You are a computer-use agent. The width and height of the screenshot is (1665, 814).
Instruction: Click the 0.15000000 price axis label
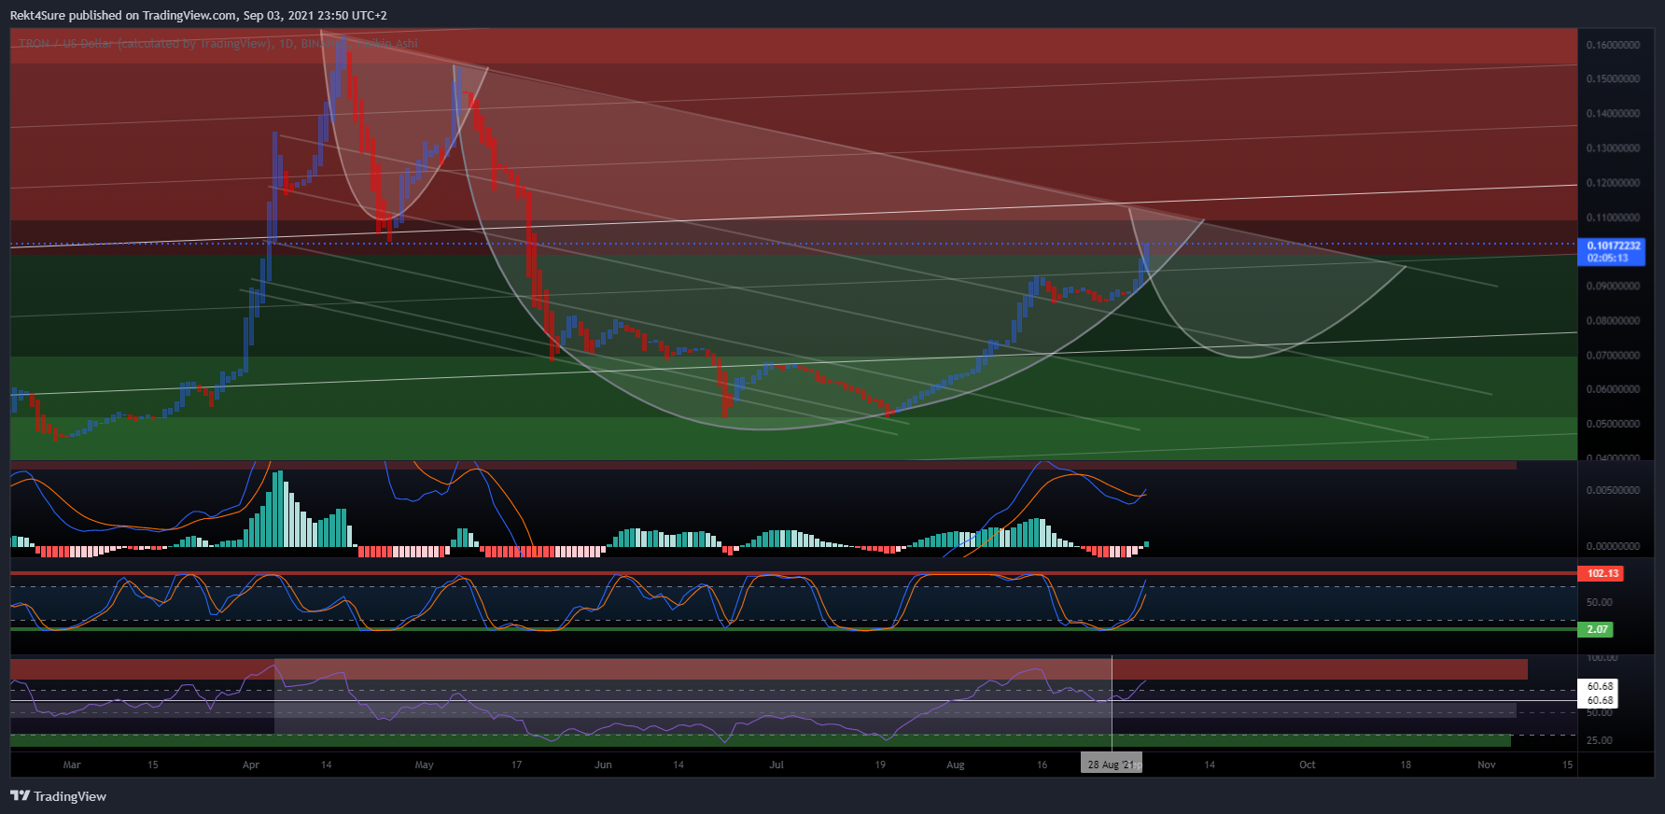point(1613,79)
